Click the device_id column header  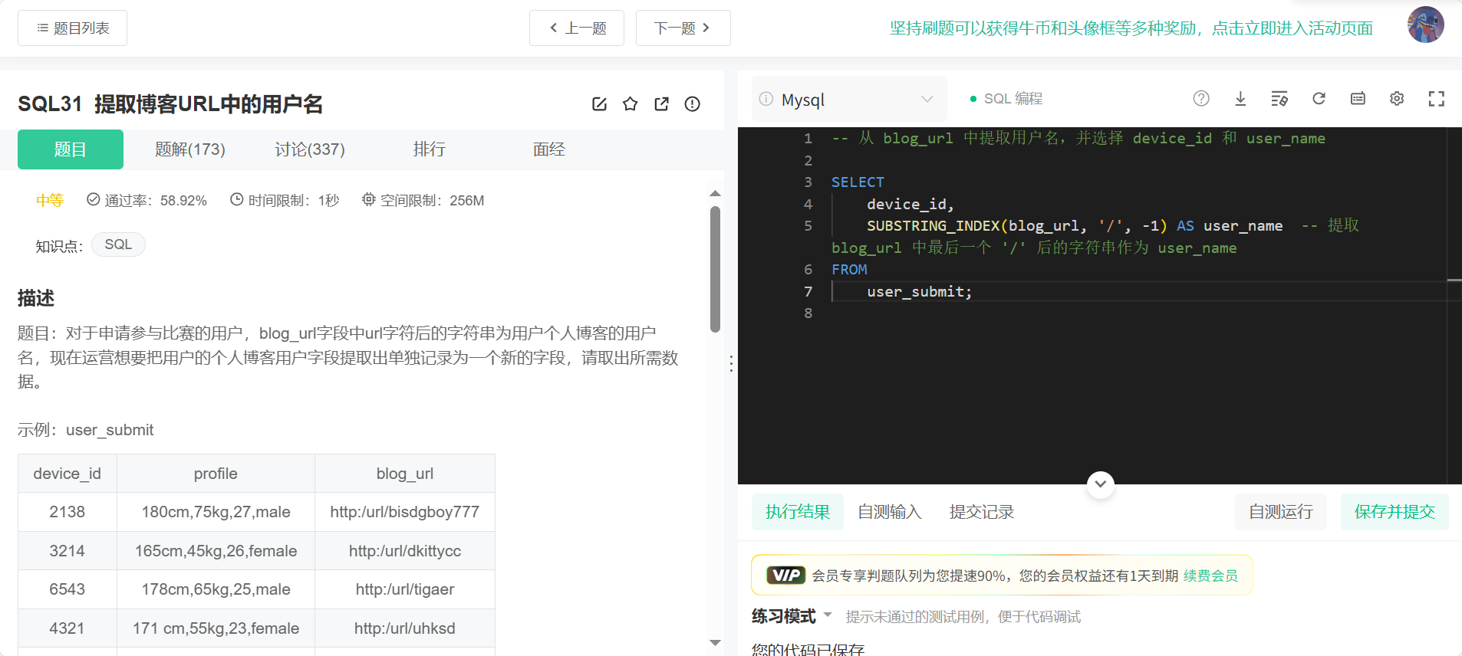click(x=68, y=474)
